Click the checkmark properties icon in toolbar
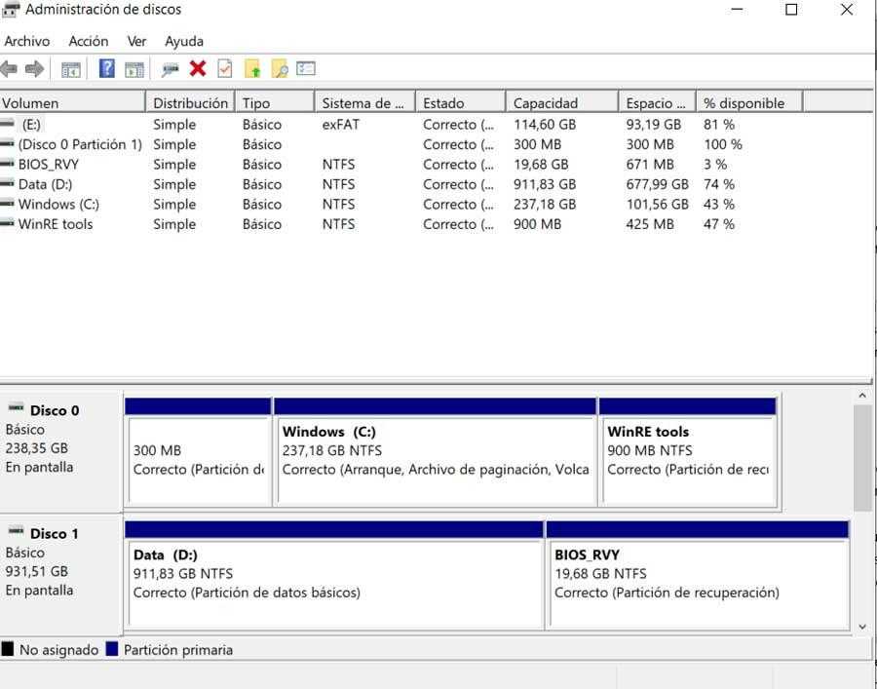This screenshot has height=689, width=877. click(x=225, y=69)
